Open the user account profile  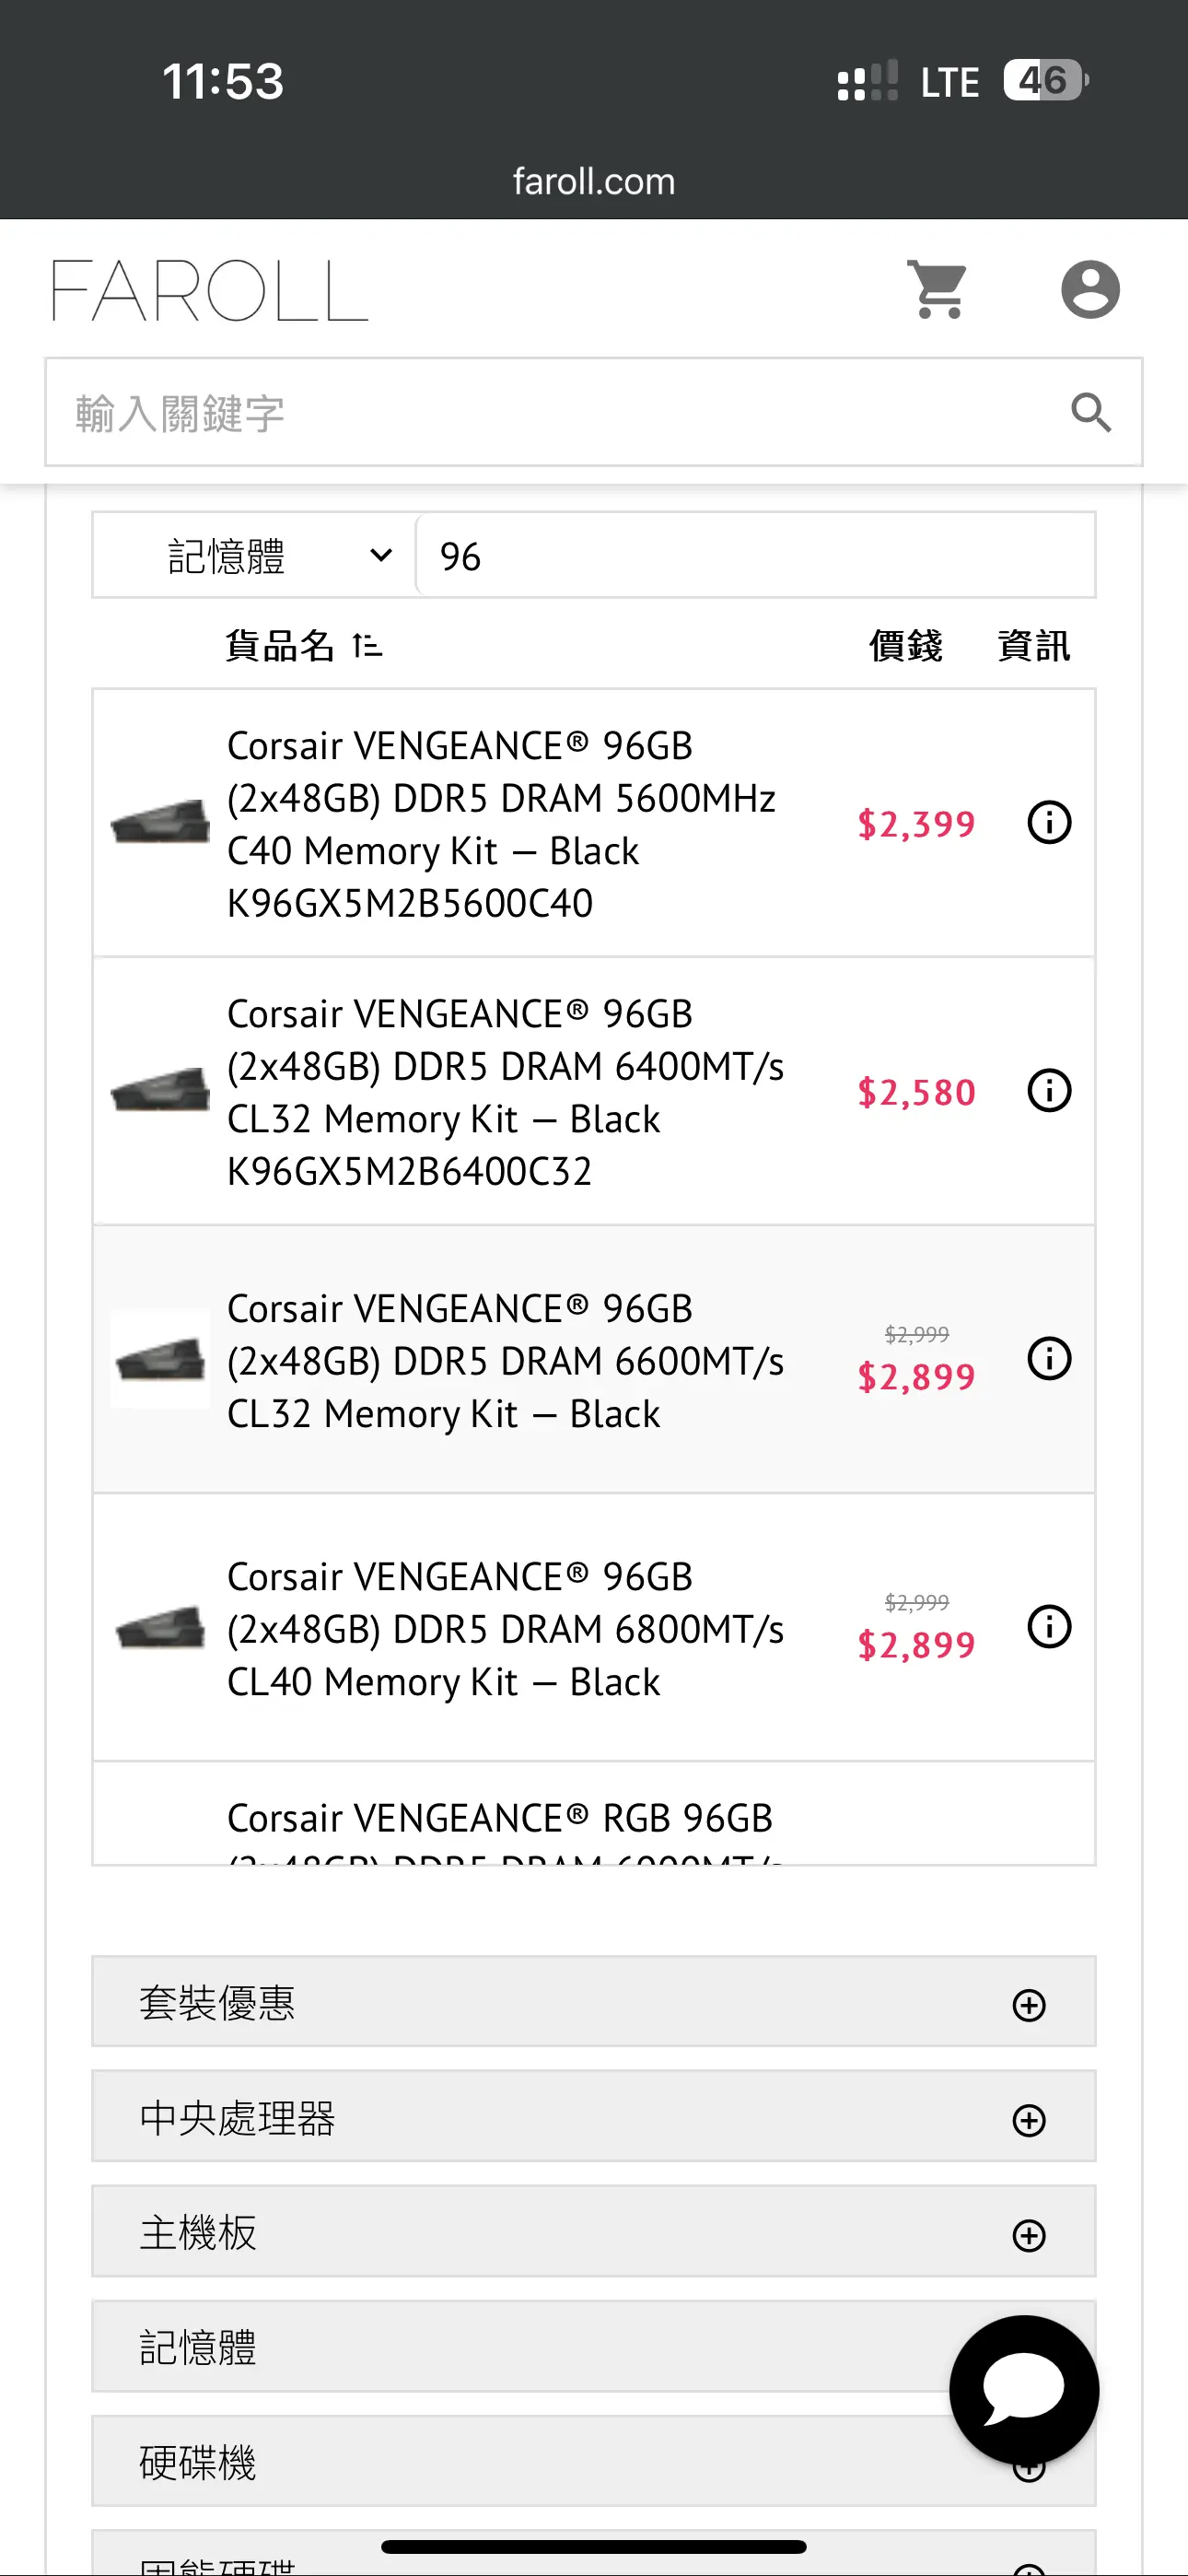pos(1090,290)
